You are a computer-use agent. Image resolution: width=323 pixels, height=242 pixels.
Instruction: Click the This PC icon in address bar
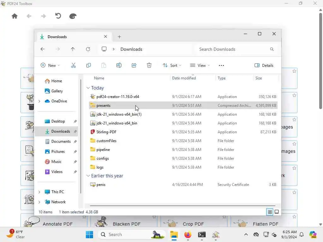click(x=104, y=49)
